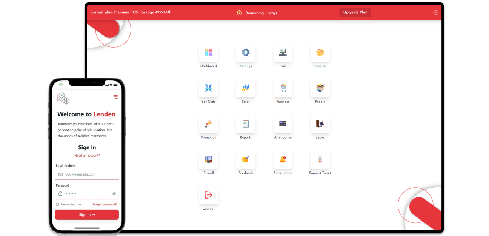Click the envelope icon in email field
489x236 pixels.
60,174
